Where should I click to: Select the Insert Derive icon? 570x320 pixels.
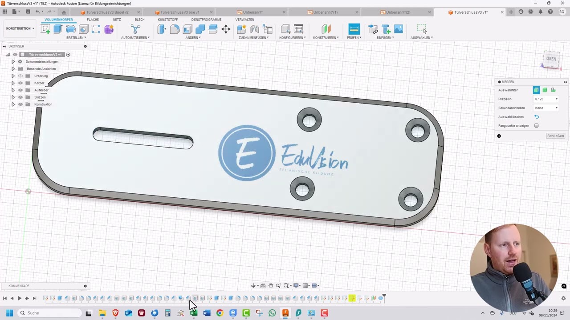point(373,29)
